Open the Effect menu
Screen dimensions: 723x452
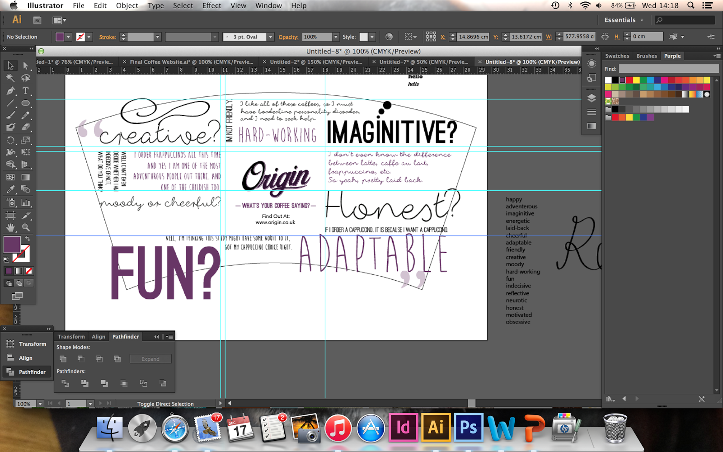(x=211, y=5)
